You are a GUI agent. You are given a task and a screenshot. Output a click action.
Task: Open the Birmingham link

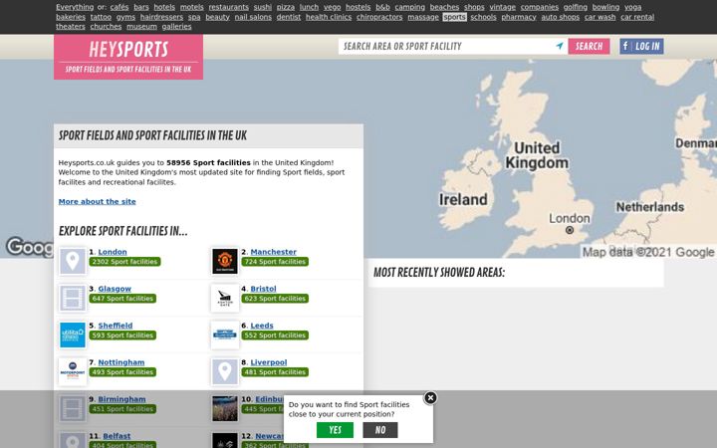[122, 399]
